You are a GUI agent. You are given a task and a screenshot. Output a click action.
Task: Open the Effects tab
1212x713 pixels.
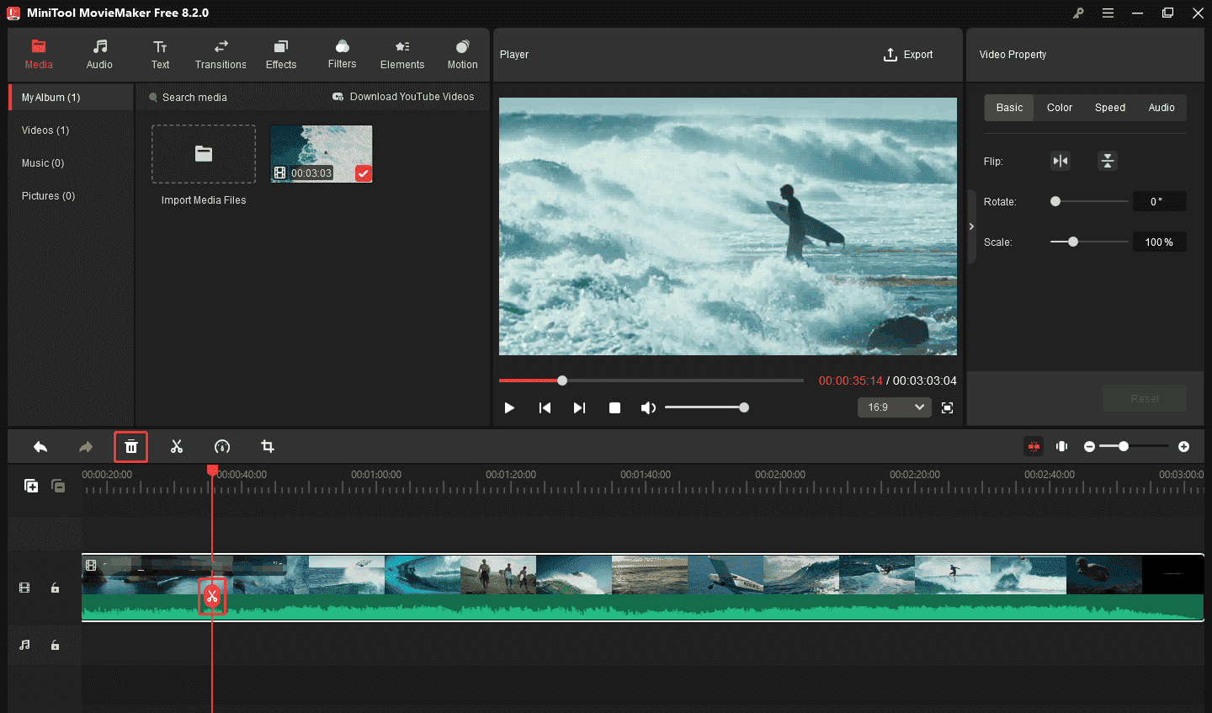(x=281, y=55)
